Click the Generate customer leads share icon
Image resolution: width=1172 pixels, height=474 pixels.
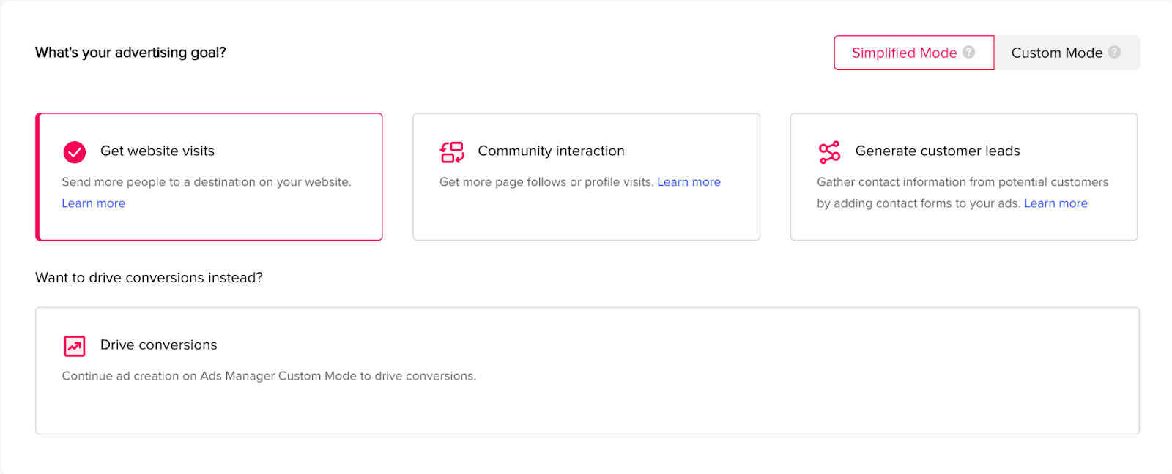coord(829,151)
